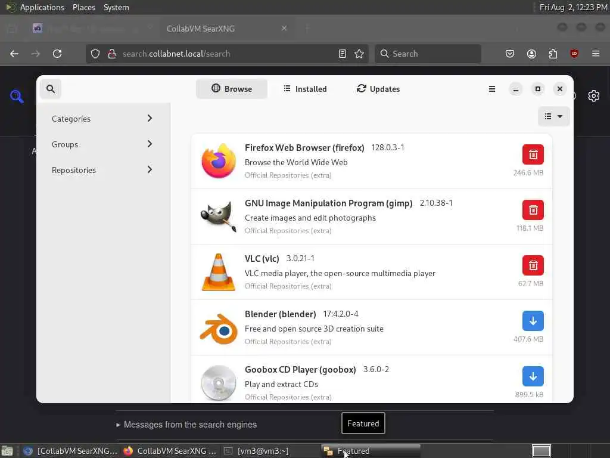This screenshot has height=458, width=610.
Task: Open the Firefox application menu button
Action: (596, 54)
